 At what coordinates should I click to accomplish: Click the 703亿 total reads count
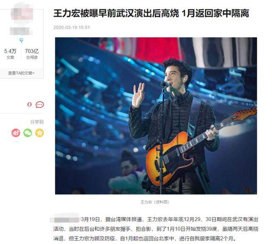[32, 51]
